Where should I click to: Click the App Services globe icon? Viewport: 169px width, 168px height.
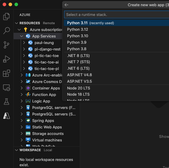28,36
